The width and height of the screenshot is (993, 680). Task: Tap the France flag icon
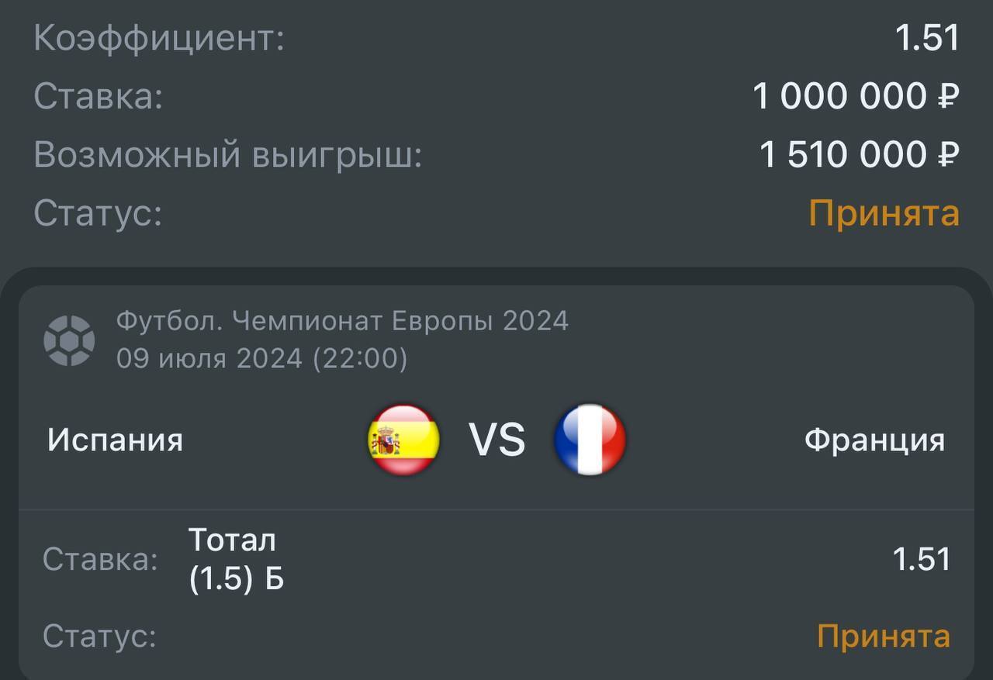tap(590, 440)
